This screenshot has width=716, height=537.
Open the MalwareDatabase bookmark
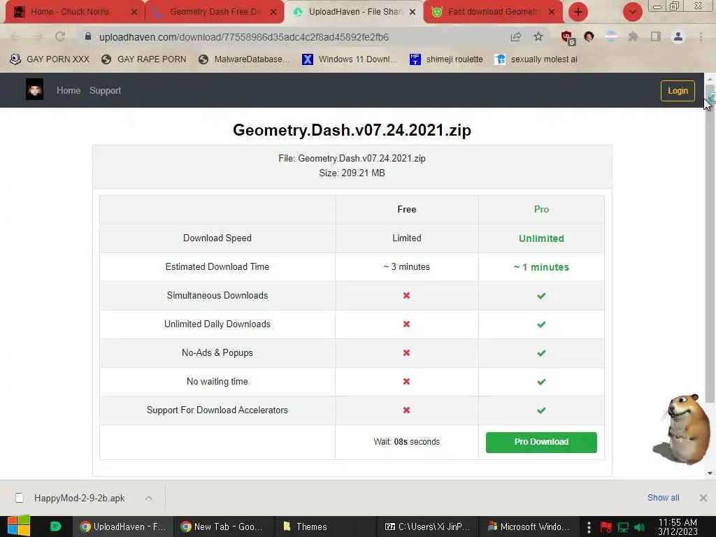point(244,59)
